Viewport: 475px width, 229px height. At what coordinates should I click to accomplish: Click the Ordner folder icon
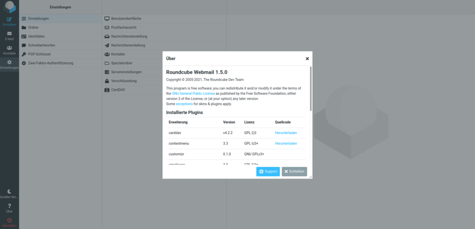click(24, 27)
